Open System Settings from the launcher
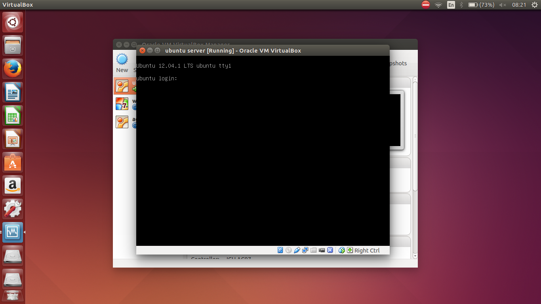 pyautogui.click(x=13, y=209)
